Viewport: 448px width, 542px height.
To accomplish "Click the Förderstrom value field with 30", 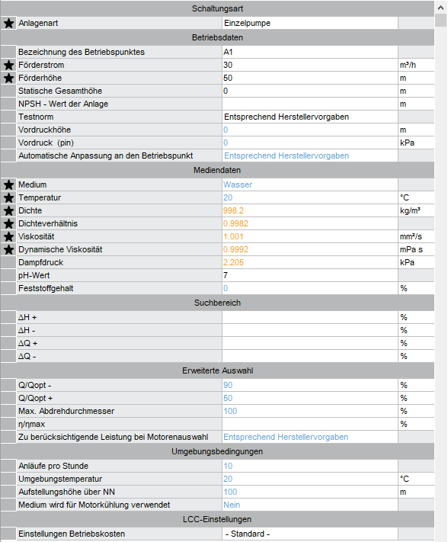I will [310, 65].
